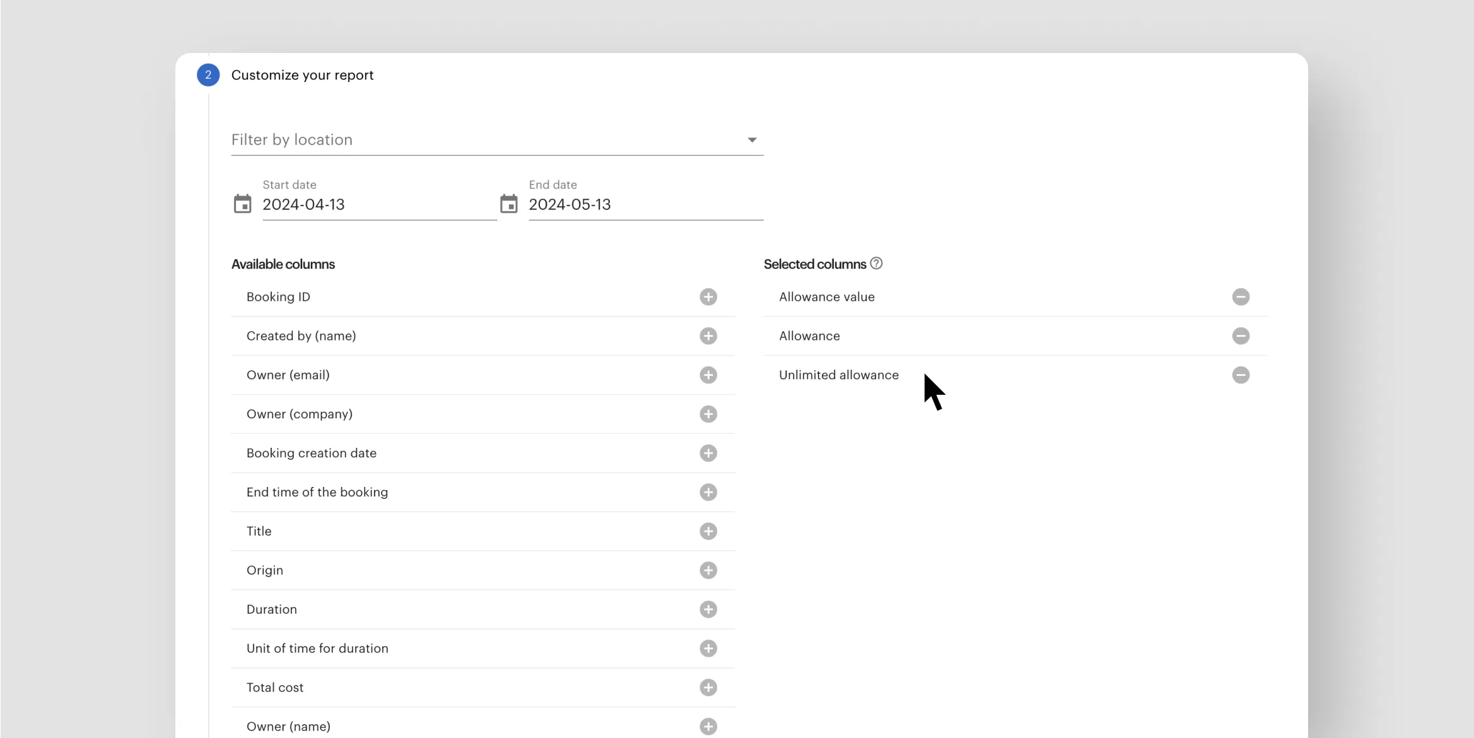The width and height of the screenshot is (1474, 738).
Task: Select the Title row text
Action: point(259,532)
